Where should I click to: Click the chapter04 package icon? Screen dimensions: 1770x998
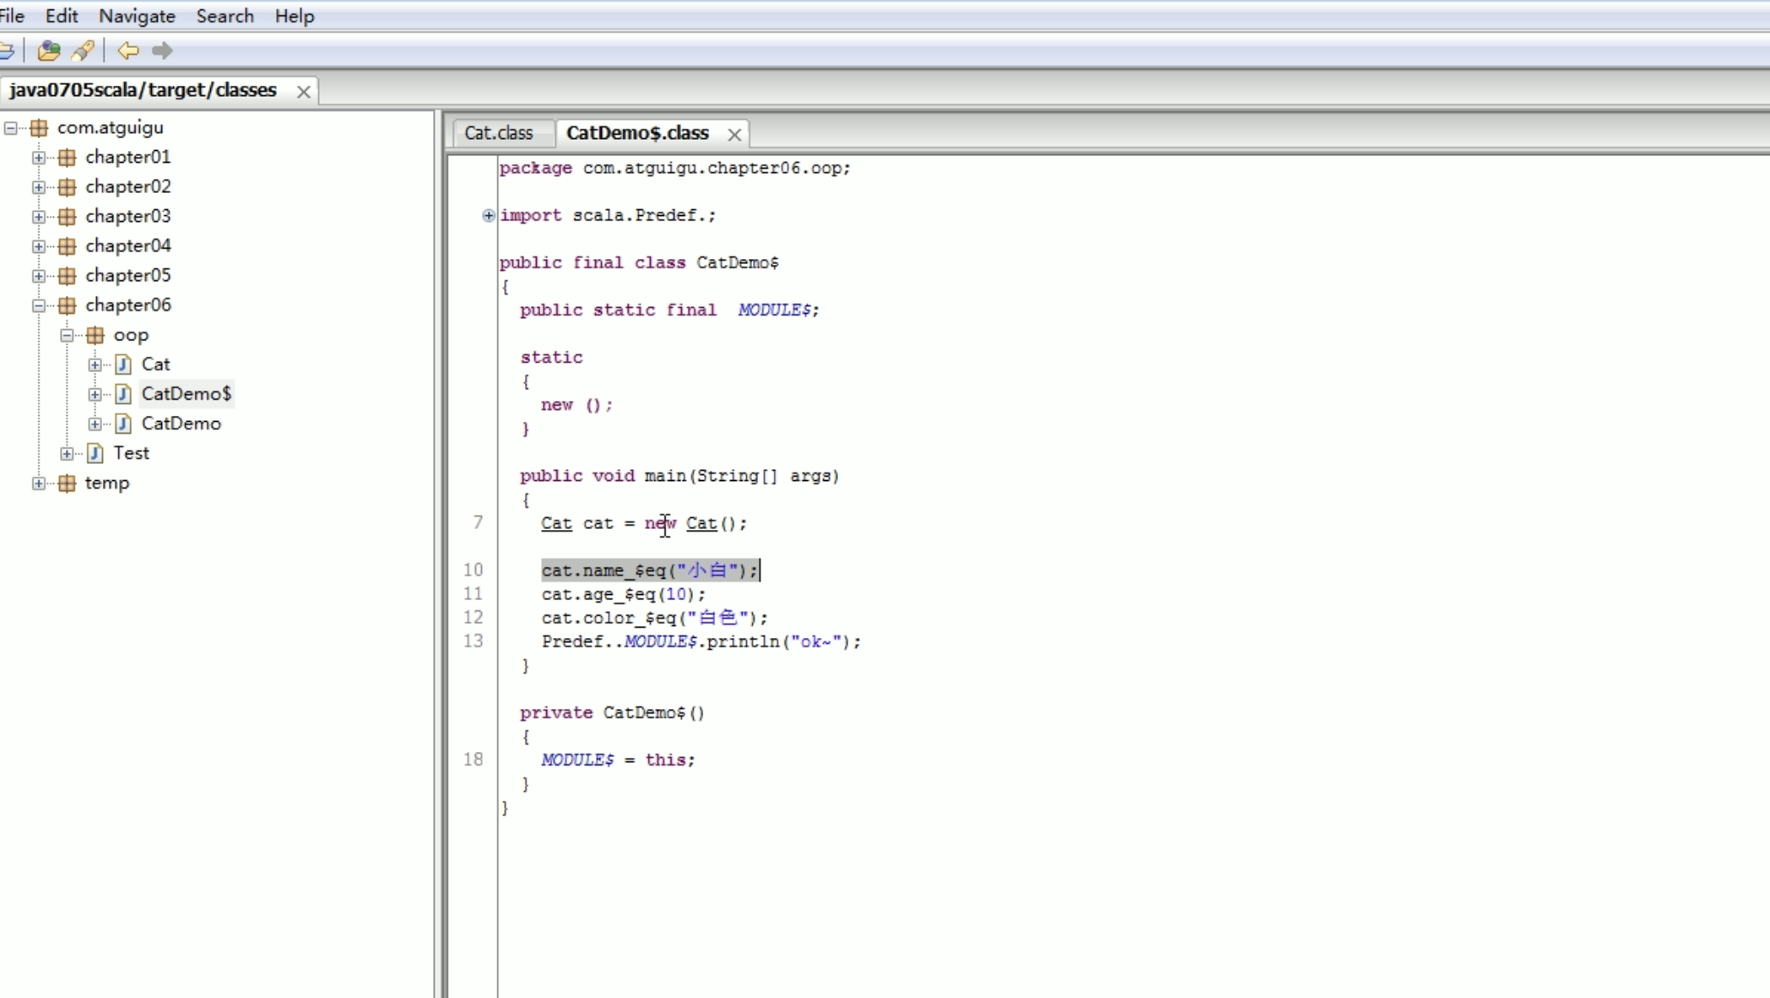[x=67, y=247]
